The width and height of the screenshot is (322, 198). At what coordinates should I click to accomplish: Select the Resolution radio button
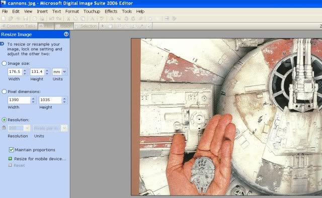pyautogui.click(x=4, y=120)
